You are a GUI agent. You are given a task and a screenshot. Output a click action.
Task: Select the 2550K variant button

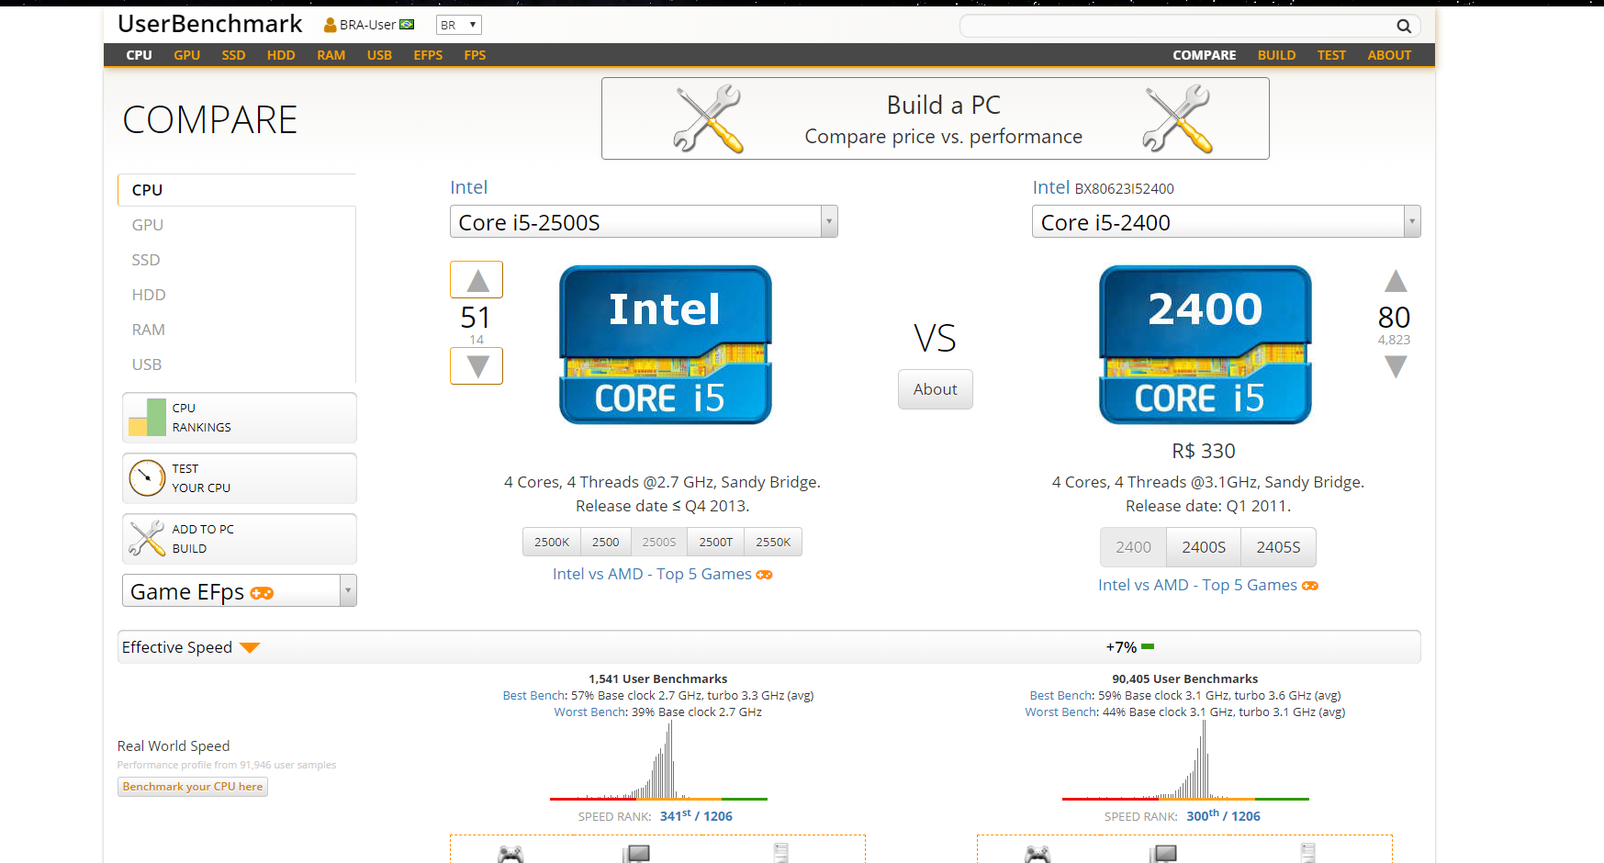(x=773, y=543)
